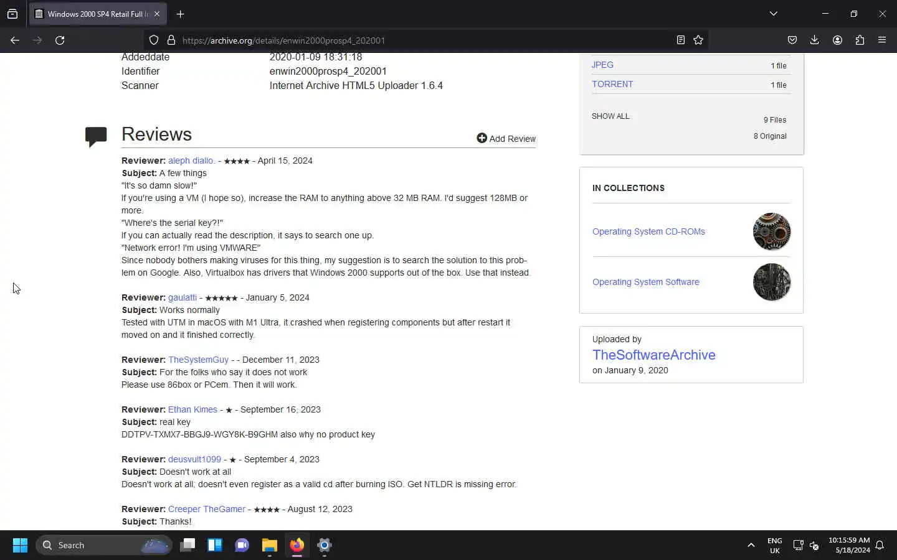This screenshot has height=560, width=897.
Task: Click the 9 Files count
Action: (x=775, y=120)
